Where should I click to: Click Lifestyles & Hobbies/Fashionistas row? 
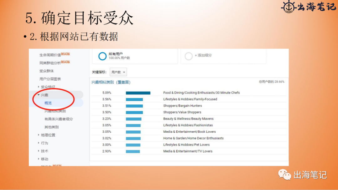[189, 125]
